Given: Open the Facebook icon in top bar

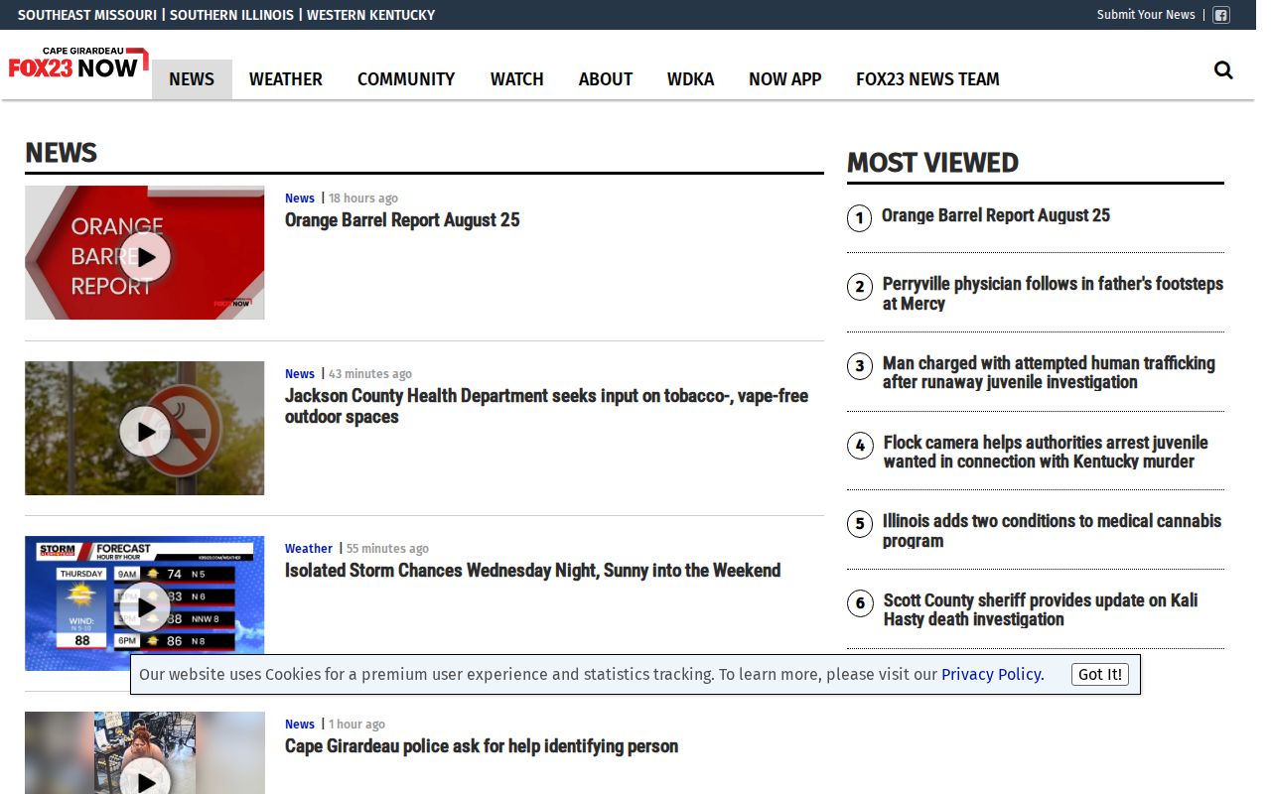Looking at the screenshot, I should pos(1221,15).
